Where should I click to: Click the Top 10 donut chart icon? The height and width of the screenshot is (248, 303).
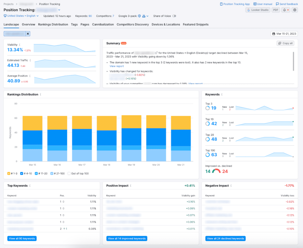click(x=207, y=123)
